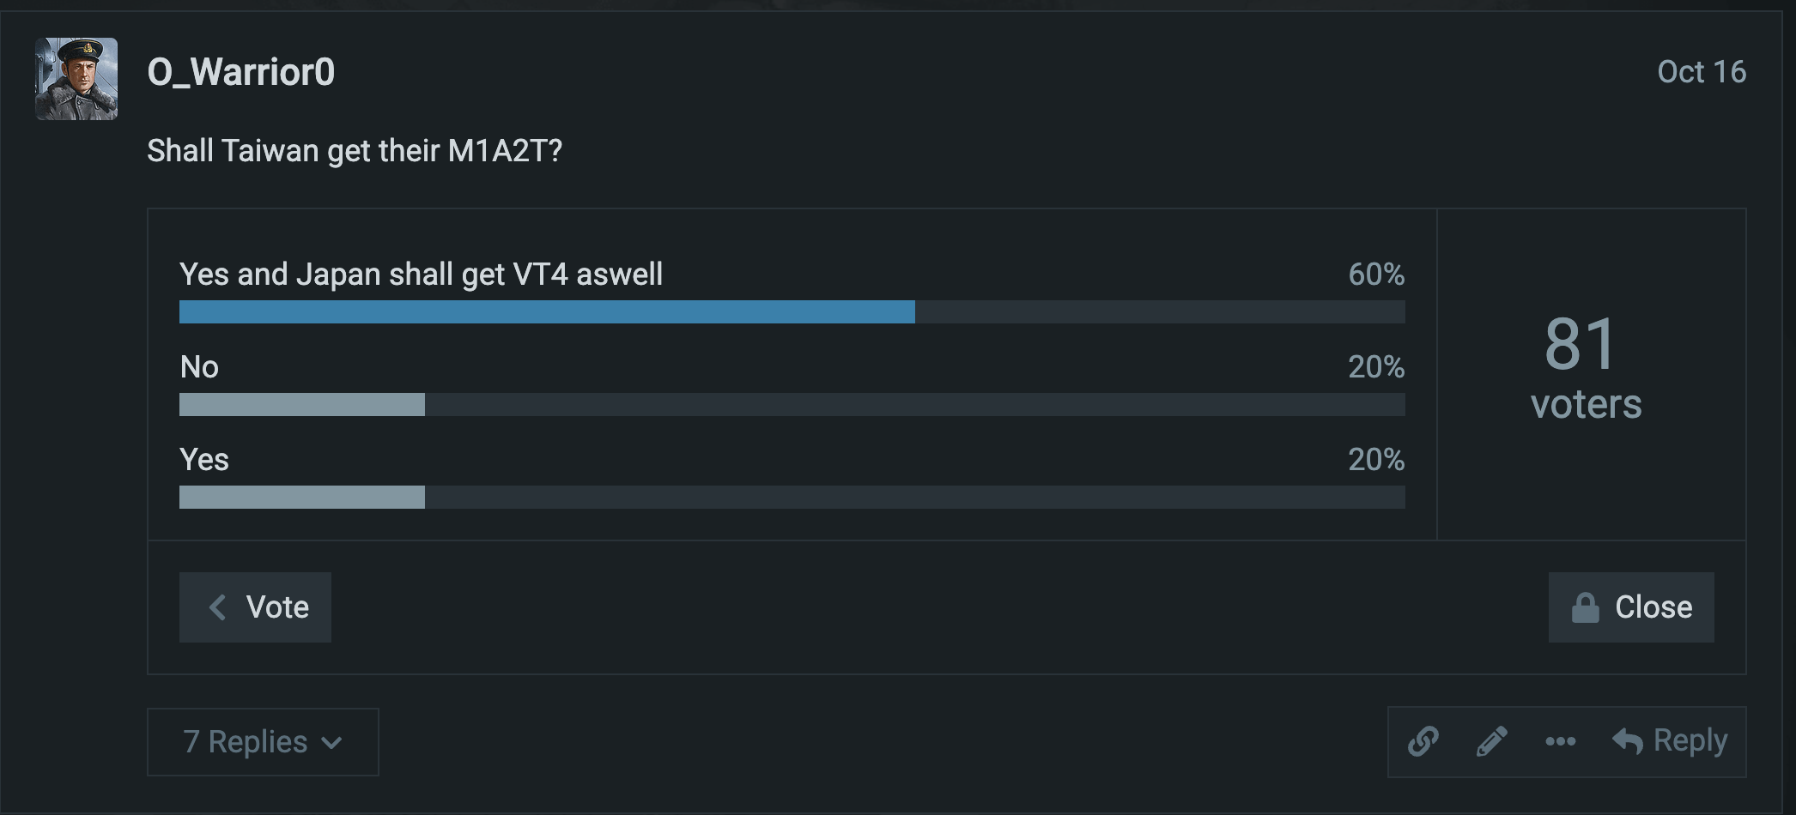Select 'Yes and Japan shall get VT4 aswell'
Image resolution: width=1796 pixels, height=815 pixels.
click(421, 275)
